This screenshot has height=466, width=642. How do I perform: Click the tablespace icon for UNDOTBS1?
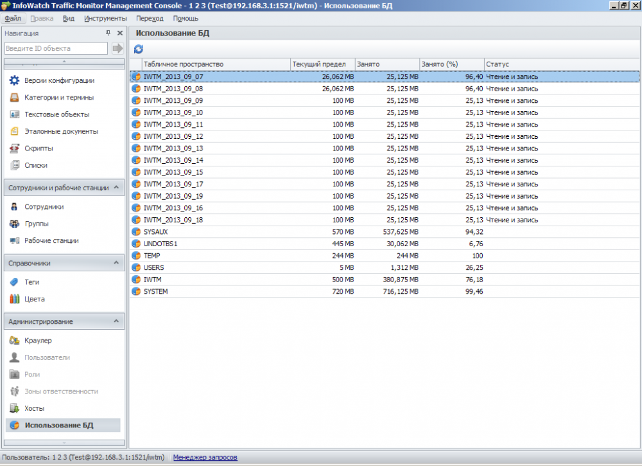click(x=136, y=244)
